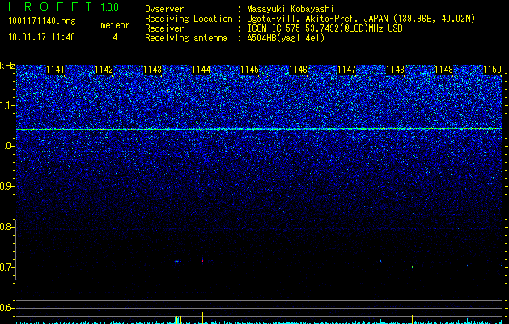Click the green echo dot near 1148
The height and width of the screenshot is (324, 509).
[412, 267]
